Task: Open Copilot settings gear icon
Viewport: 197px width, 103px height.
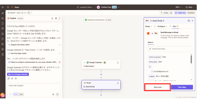Action: pos(56,18)
